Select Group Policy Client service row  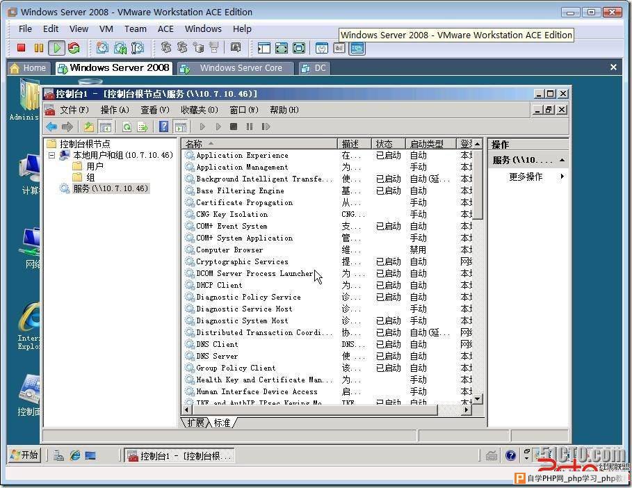click(x=327, y=368)
